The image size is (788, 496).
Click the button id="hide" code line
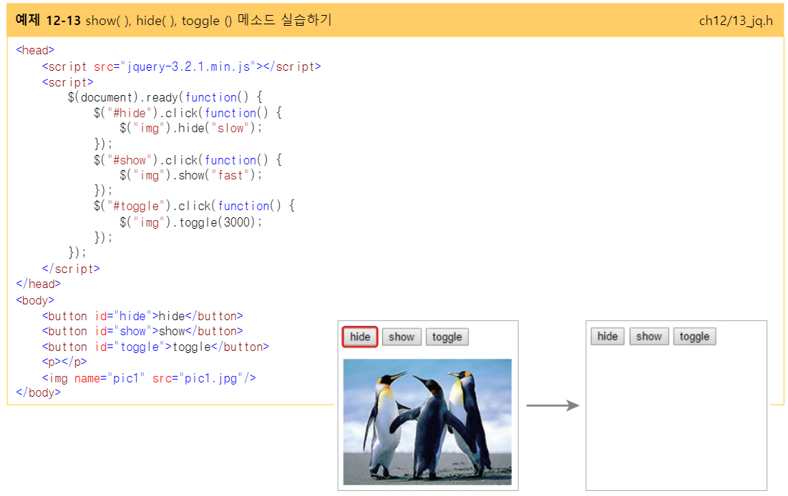142,316
